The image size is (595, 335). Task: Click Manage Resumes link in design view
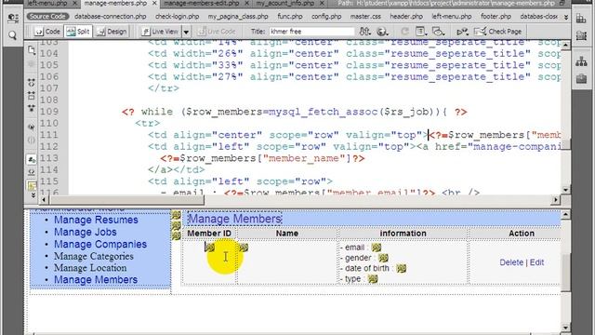click(96, 220)
